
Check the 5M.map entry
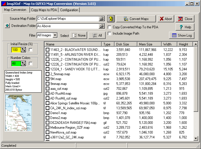[x=48, y=79]
